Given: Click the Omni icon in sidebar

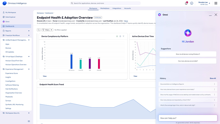Looking at the screenshot, I should pos(4,22).
